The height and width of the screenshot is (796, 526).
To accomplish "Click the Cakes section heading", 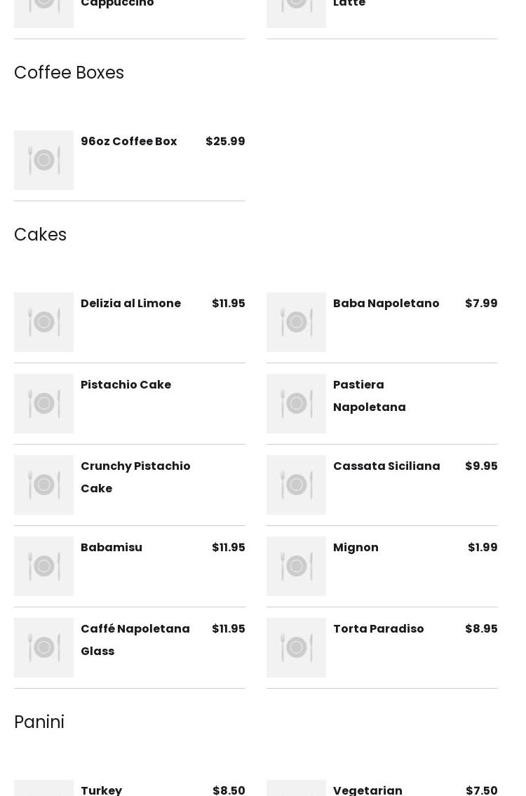I will click(40, 235).
